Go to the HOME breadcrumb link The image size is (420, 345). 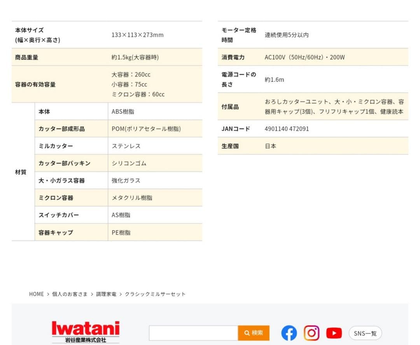(37, 294)
